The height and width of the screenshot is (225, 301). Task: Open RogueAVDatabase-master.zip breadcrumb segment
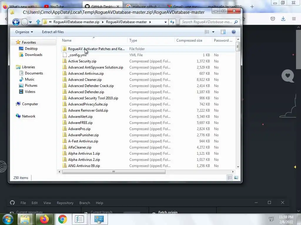click(76, 22)
